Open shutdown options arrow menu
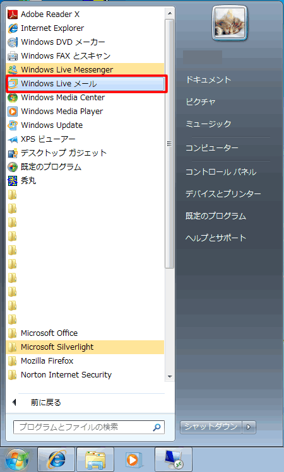The height and width of the screenshot is (472, 284). click(x=249, y=427)
